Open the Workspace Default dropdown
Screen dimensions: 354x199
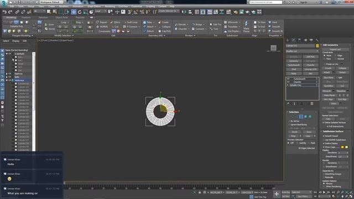coord(51,2)
